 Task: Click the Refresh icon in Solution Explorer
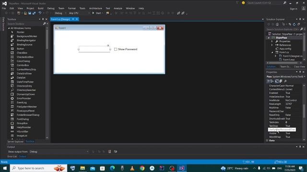pos(294,24)
